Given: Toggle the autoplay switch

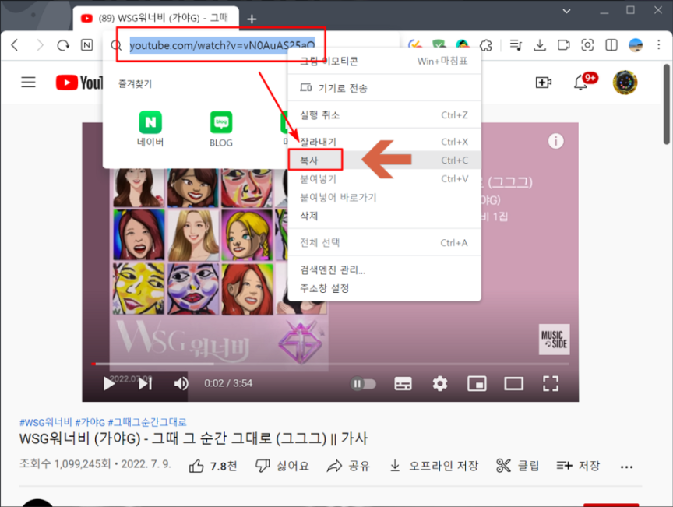Looking at the screenshot, I should coord(363,383).
